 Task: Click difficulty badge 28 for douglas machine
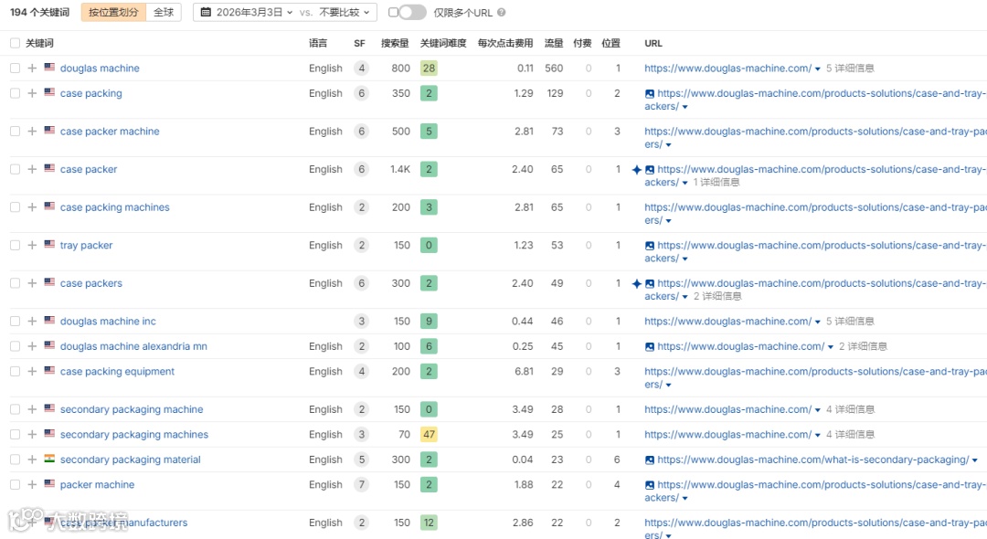(x=429, y=68)
